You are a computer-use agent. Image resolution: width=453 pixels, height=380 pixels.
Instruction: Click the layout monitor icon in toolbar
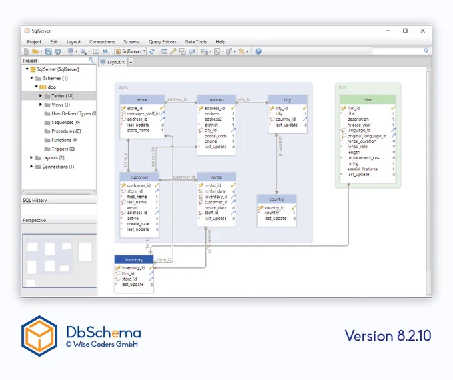[71, 51]
